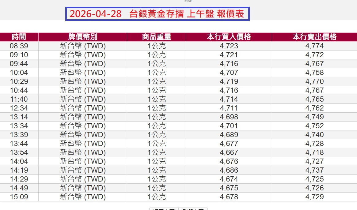Click sell price 4,767 in 09:44 row
This screenshot has height=210, width=357.
[314, 64]
